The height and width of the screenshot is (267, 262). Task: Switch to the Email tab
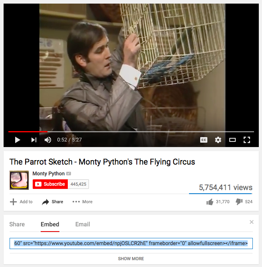point(83,224)
